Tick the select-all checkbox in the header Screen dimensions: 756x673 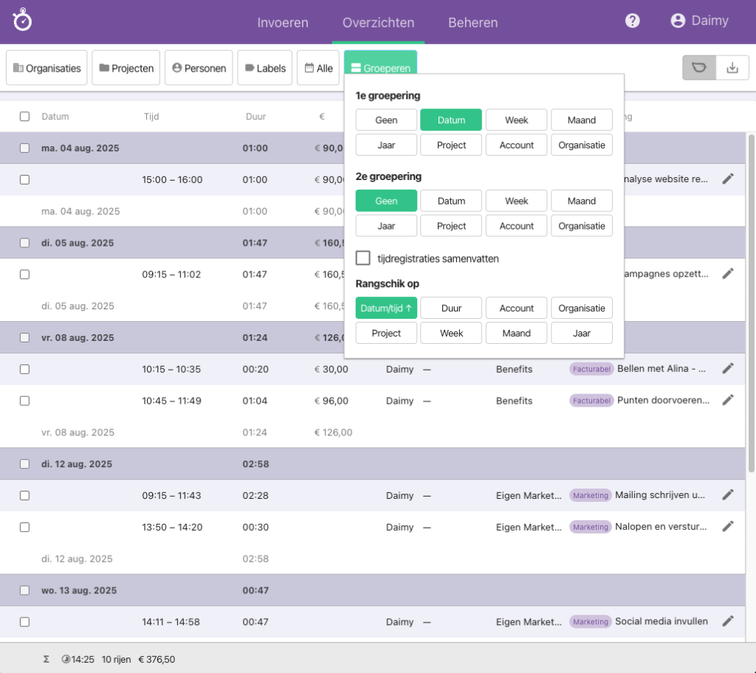[24, 116]
